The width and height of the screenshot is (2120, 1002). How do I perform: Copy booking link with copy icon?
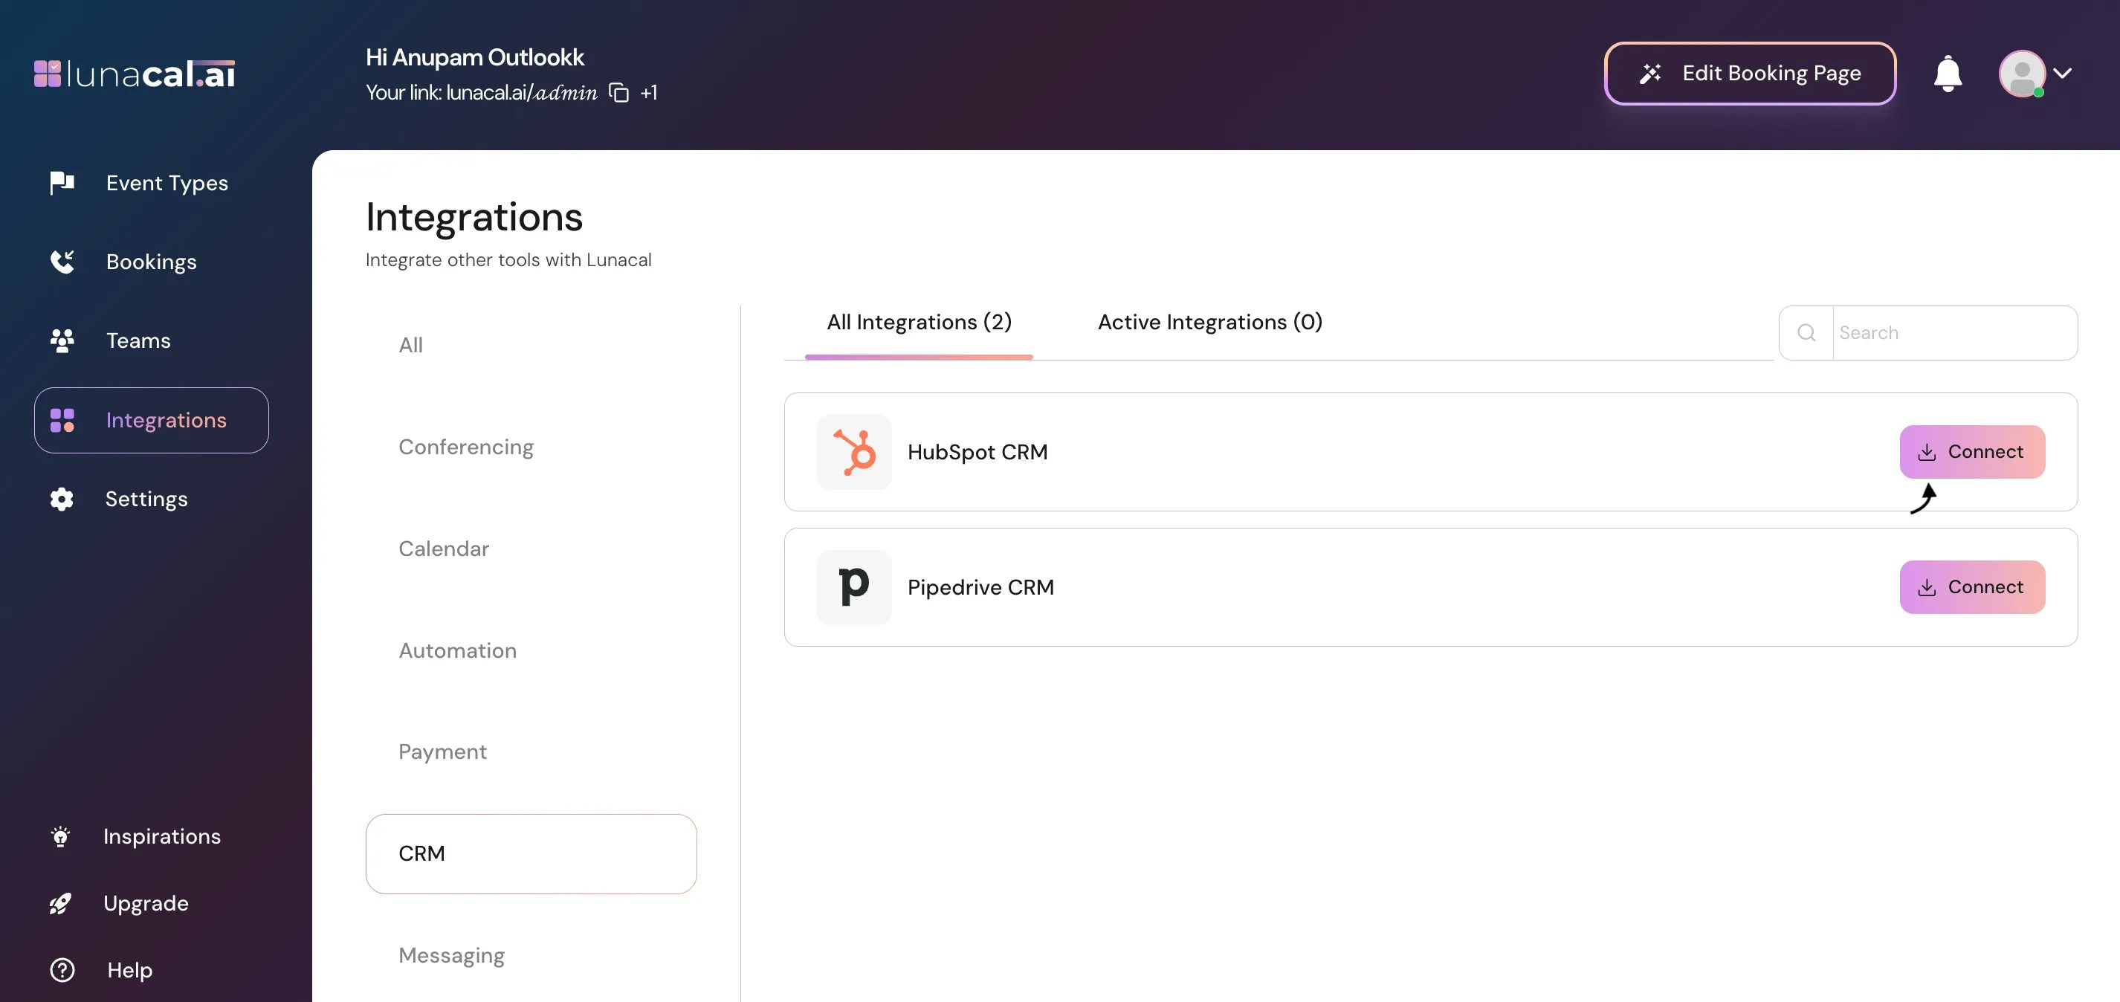[x=619, y=93]
